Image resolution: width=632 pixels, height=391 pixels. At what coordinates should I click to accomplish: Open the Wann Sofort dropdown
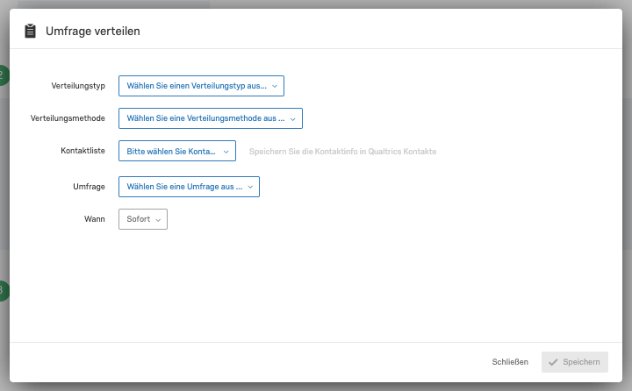click(x=143, y=219)
